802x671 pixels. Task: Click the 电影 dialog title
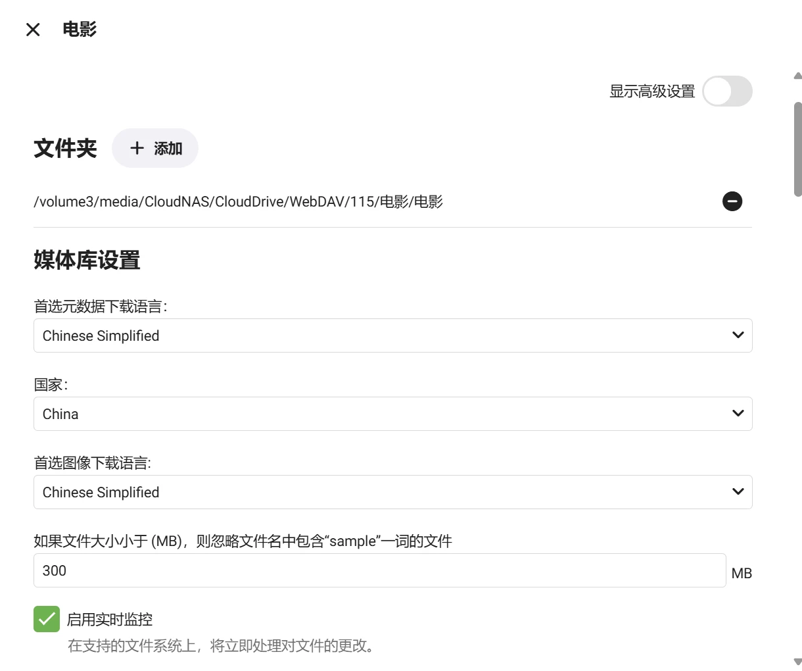tap(80, 30)
